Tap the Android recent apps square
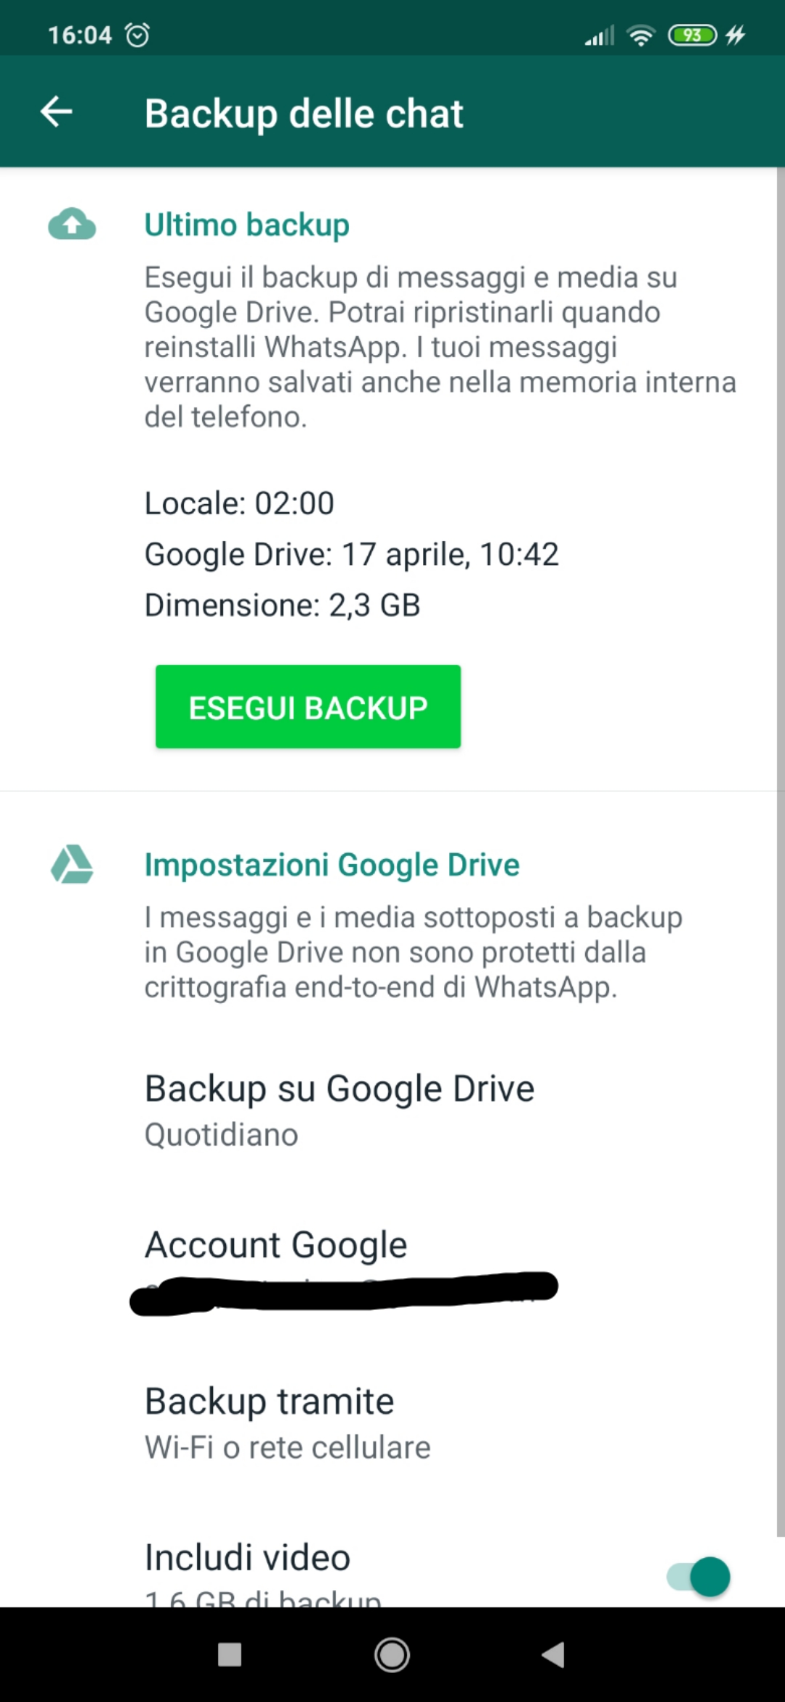 coord(230,1655)
